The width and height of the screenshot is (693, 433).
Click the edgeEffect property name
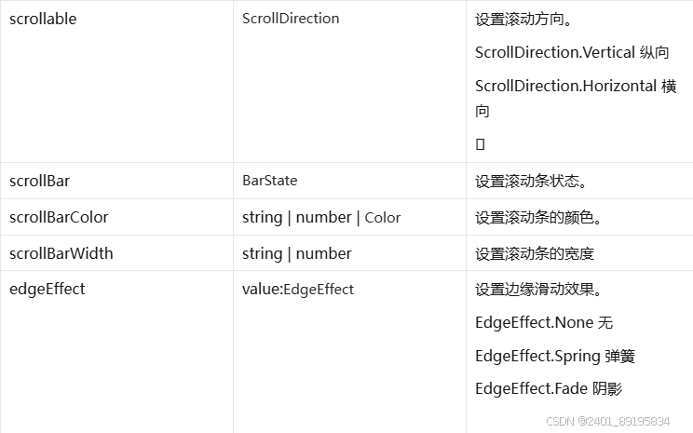(x=47, y=290)
